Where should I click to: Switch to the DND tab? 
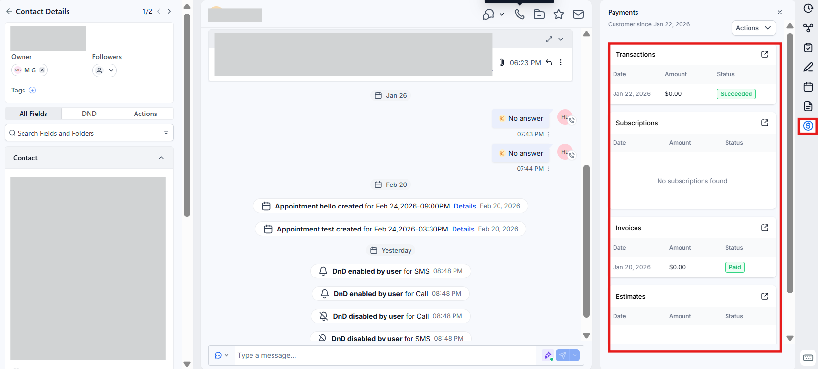coord(89,114)
